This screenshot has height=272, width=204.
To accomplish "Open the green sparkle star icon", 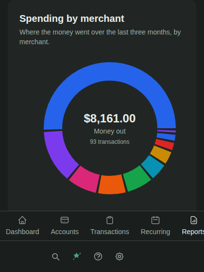I will 77,256.
